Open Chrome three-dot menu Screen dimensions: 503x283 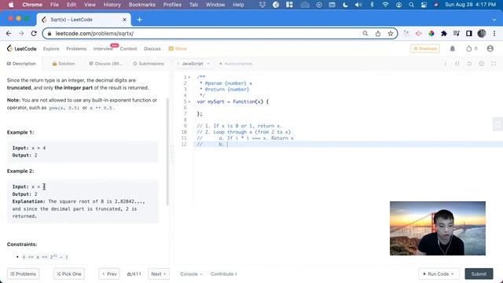tap(494, 33)
